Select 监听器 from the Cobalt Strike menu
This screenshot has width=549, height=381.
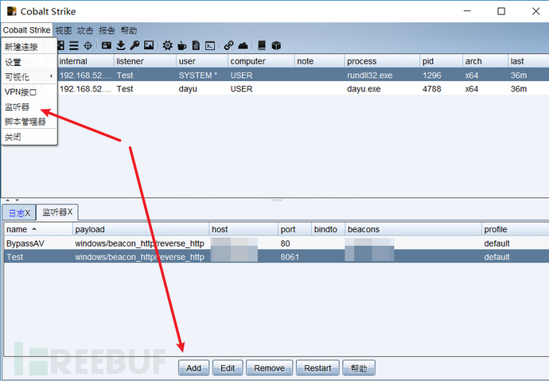(x=17, y=107)
